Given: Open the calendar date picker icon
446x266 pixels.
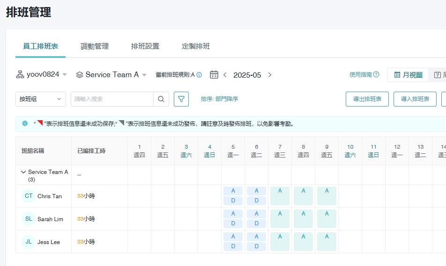Looking at the screenshot, I should point(214,75).
